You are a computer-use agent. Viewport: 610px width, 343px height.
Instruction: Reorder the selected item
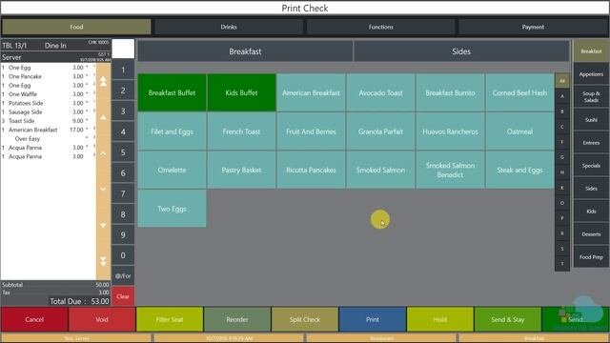[x=237, y=319]
